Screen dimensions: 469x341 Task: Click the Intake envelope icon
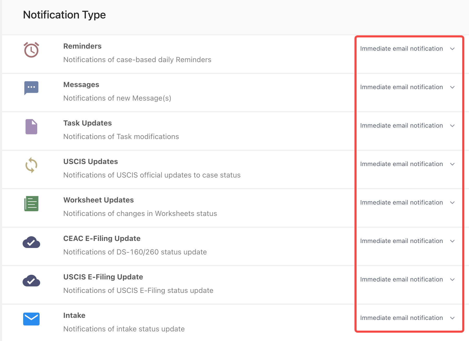pos(31,319)
